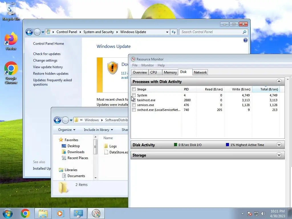This screenshot has height=219, width=292.
Task: Open the Include in library dropdown
Action: (x=98, y=130)
